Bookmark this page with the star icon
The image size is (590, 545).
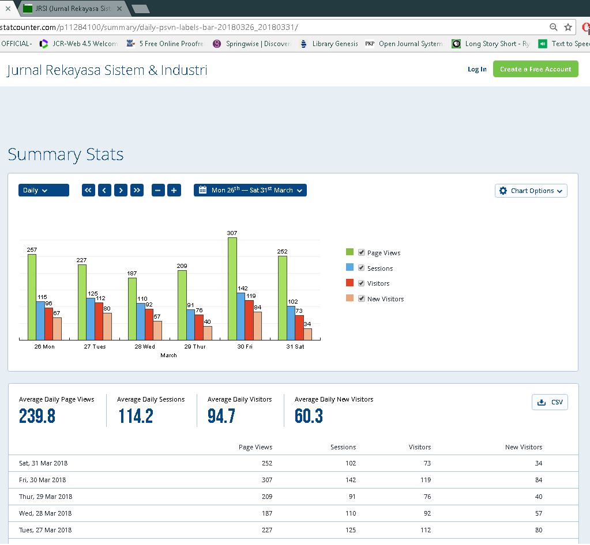[x=568, y=27]
